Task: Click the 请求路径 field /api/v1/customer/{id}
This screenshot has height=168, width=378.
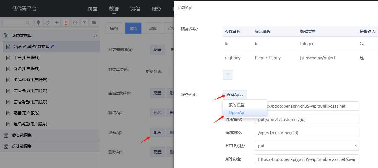Action: (307, 133)
